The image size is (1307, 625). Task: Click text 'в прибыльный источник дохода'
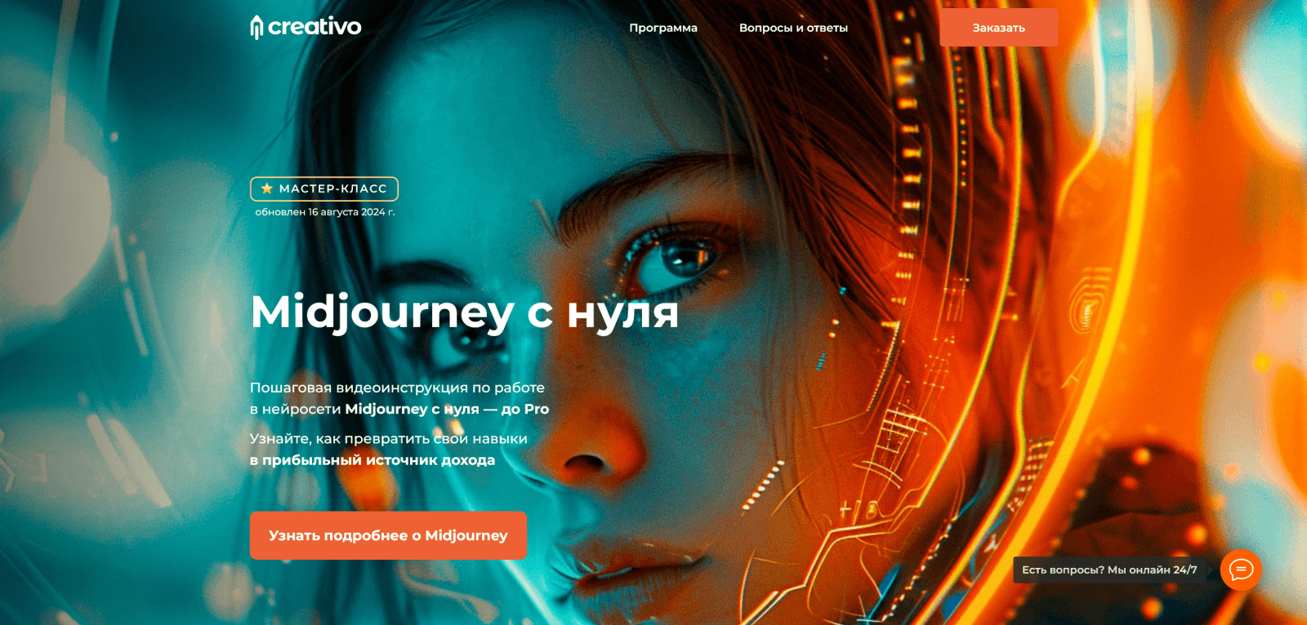coord(372,460)
